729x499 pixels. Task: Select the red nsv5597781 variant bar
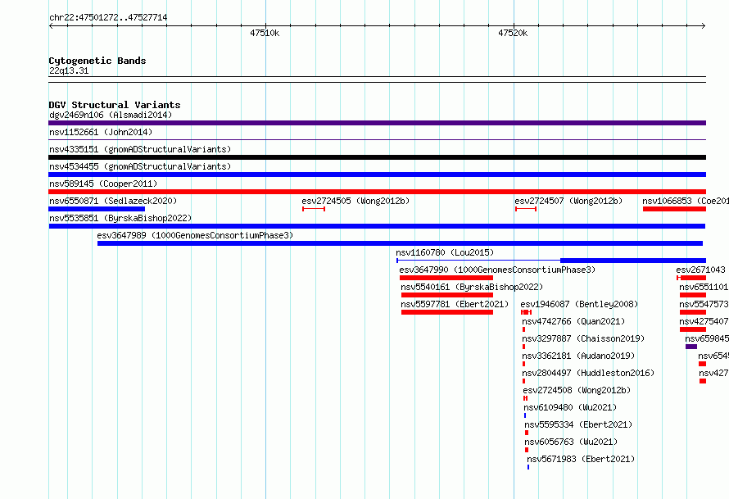[447, 312]
